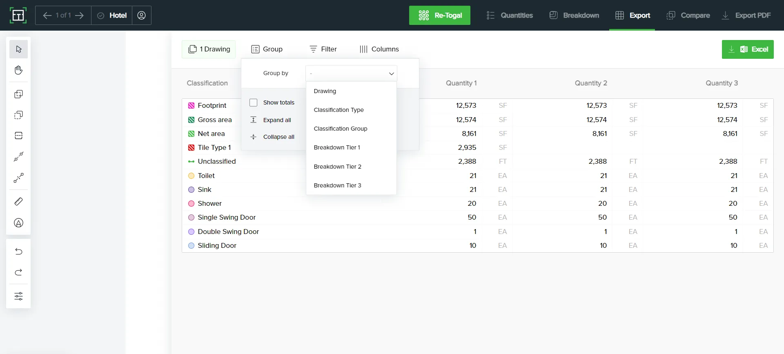Click the Re-Togal button
The height and width of the screenshot is (354, 784).
click(x=440, y=16)
